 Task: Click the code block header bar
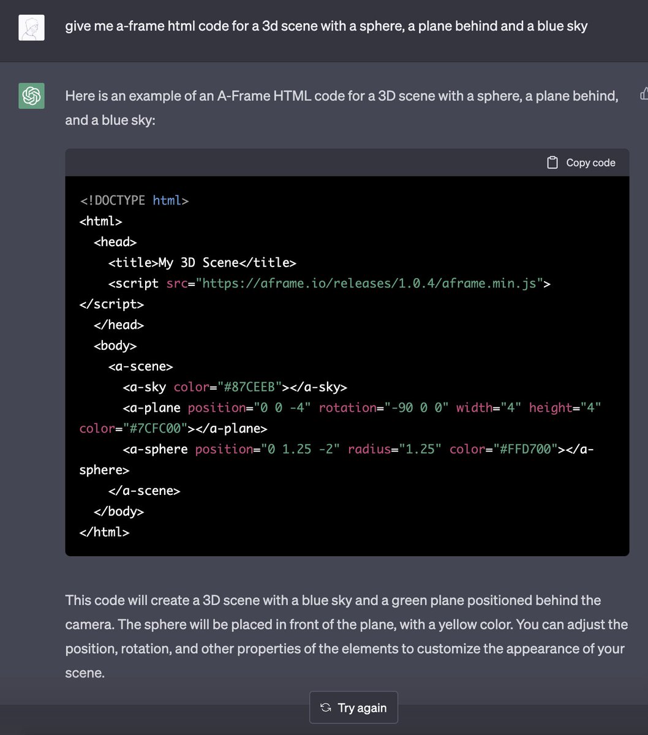[306, 162]
